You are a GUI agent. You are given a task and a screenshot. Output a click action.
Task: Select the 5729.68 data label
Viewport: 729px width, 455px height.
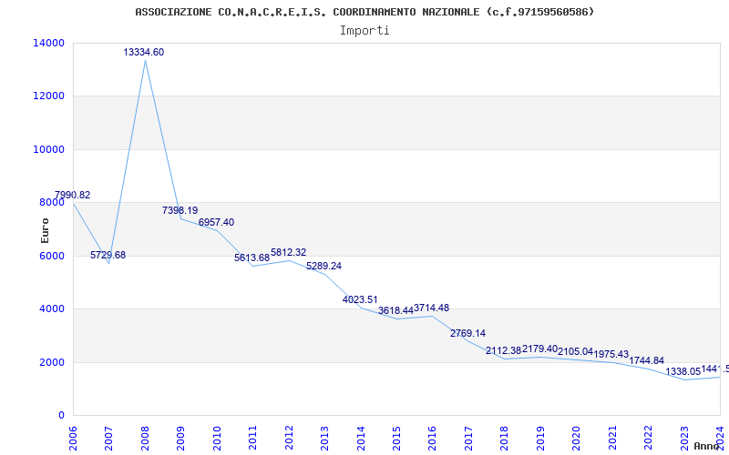[x=108, y=256]
